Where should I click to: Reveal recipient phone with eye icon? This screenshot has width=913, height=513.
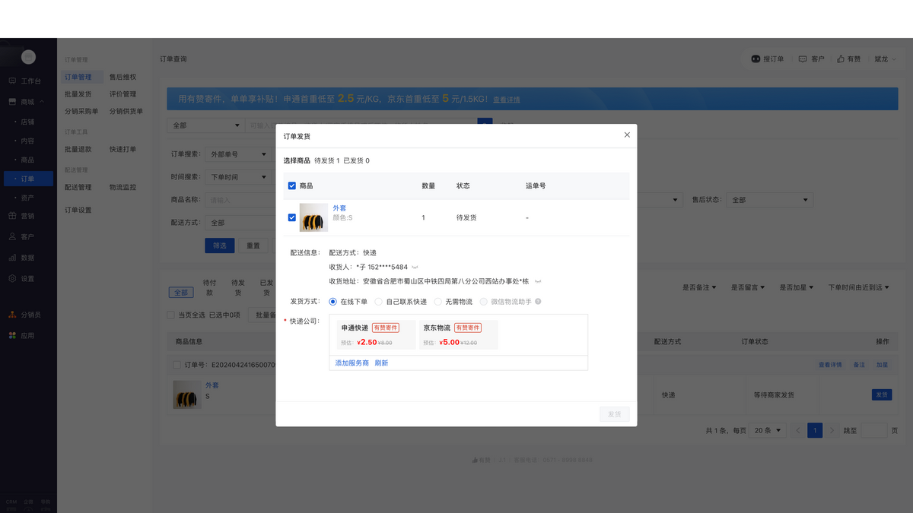(415, 268)
